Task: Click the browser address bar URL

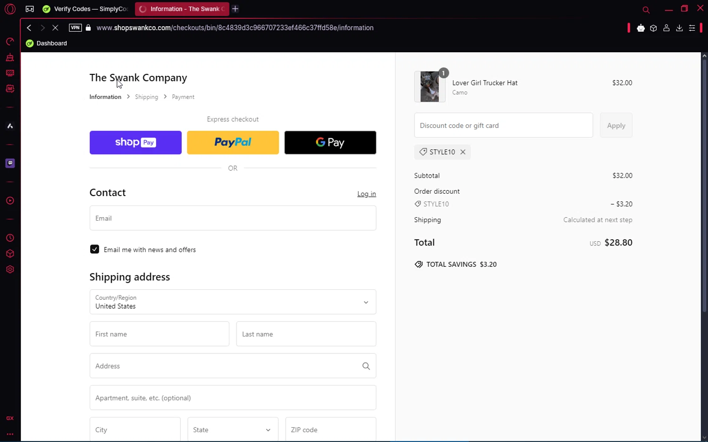Action: pyautogui.click(x=235, y=28)
